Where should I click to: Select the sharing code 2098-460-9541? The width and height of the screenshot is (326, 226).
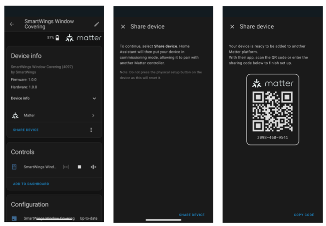[273, 137]
